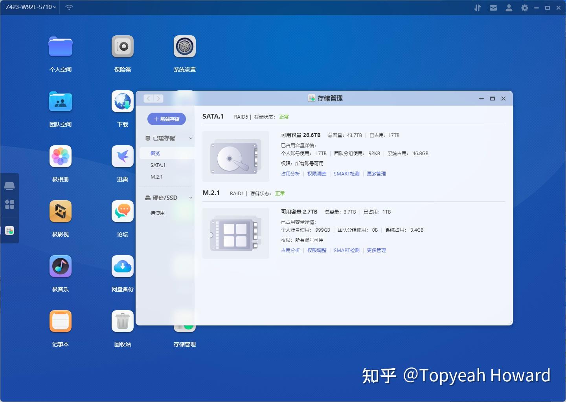Collapse the 硬盘/SSD section
The image size is (566, 402).
tap(191, 197)
